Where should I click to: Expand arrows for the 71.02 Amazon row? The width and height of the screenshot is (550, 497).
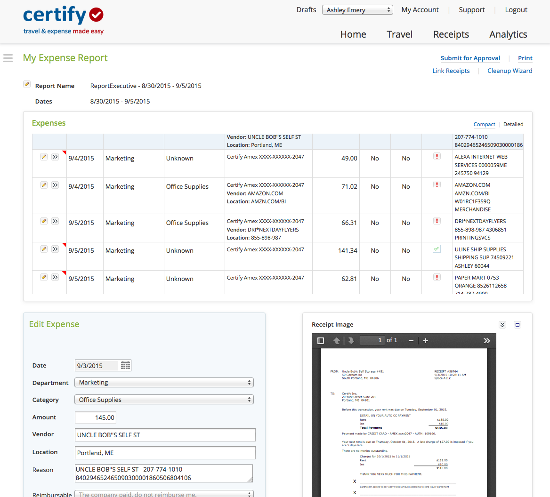55,185
